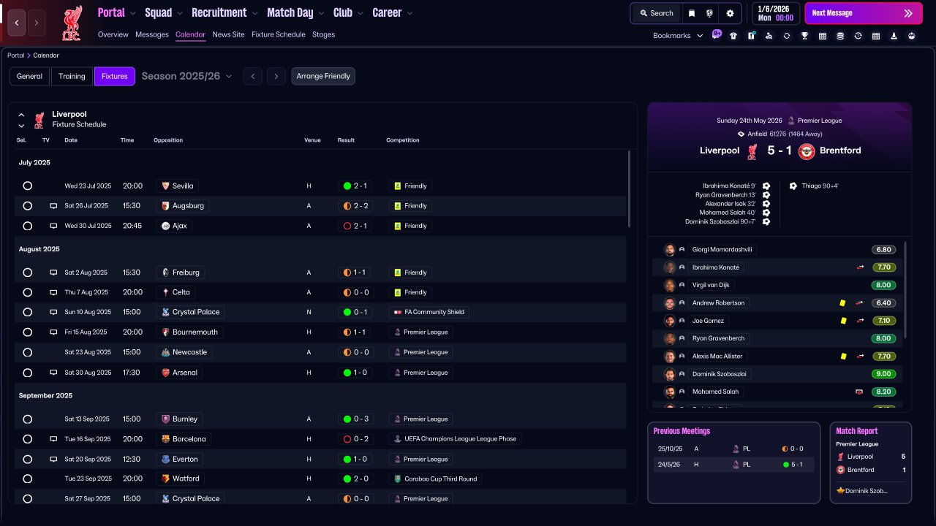Open the Portal breadcrumb link
This screenshot has width=936, height=526.
click(x=15, y=56)
